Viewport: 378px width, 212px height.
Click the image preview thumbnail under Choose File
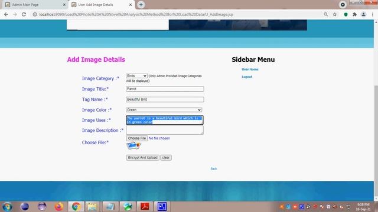(x=133, y=145)
